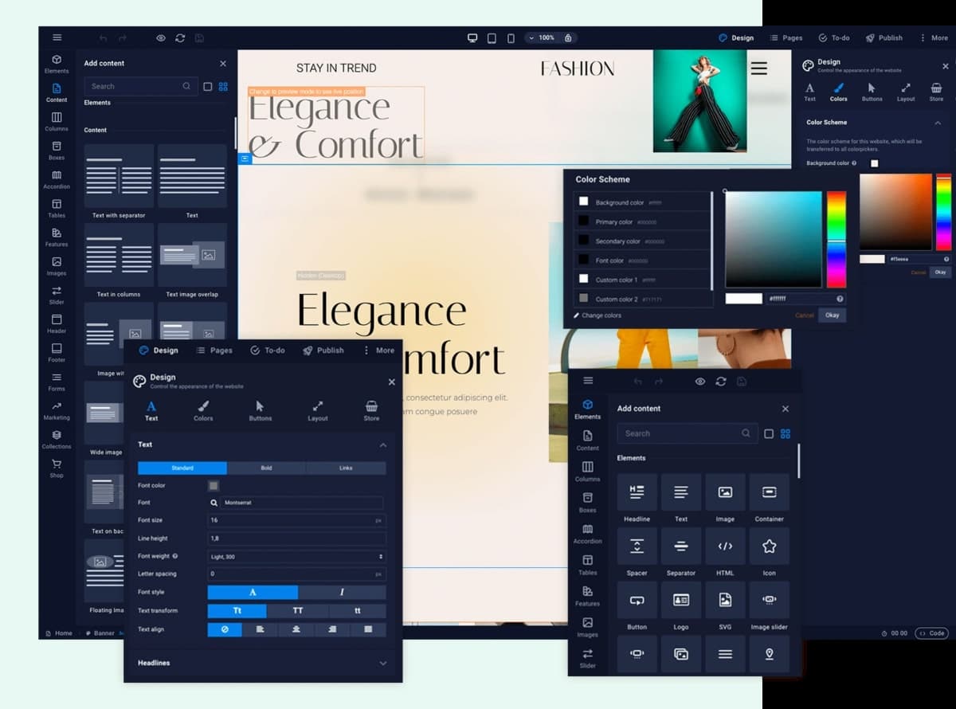The image size is (956, 709).
Task: Focus the Search field in the Elements panel
Action: click(x=686, y=433)
